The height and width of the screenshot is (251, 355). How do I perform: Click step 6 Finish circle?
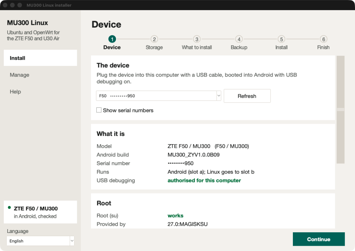click(323, 39)
